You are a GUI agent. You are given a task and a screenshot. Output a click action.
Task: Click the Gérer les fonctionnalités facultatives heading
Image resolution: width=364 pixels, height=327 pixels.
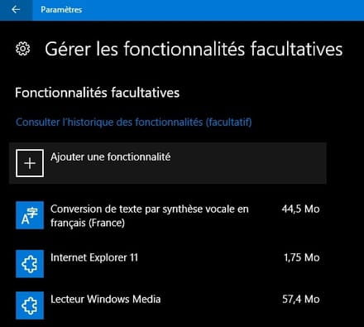pos(194,49)
